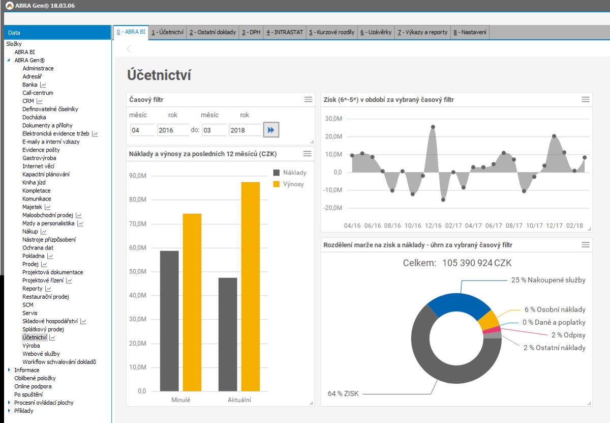Click the gray Minulé costs bar

click(169, 321)
